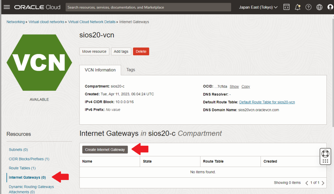Click the green VCN hexagon image
The height and width of the screenshot is (194, 334).
[39, 62]
